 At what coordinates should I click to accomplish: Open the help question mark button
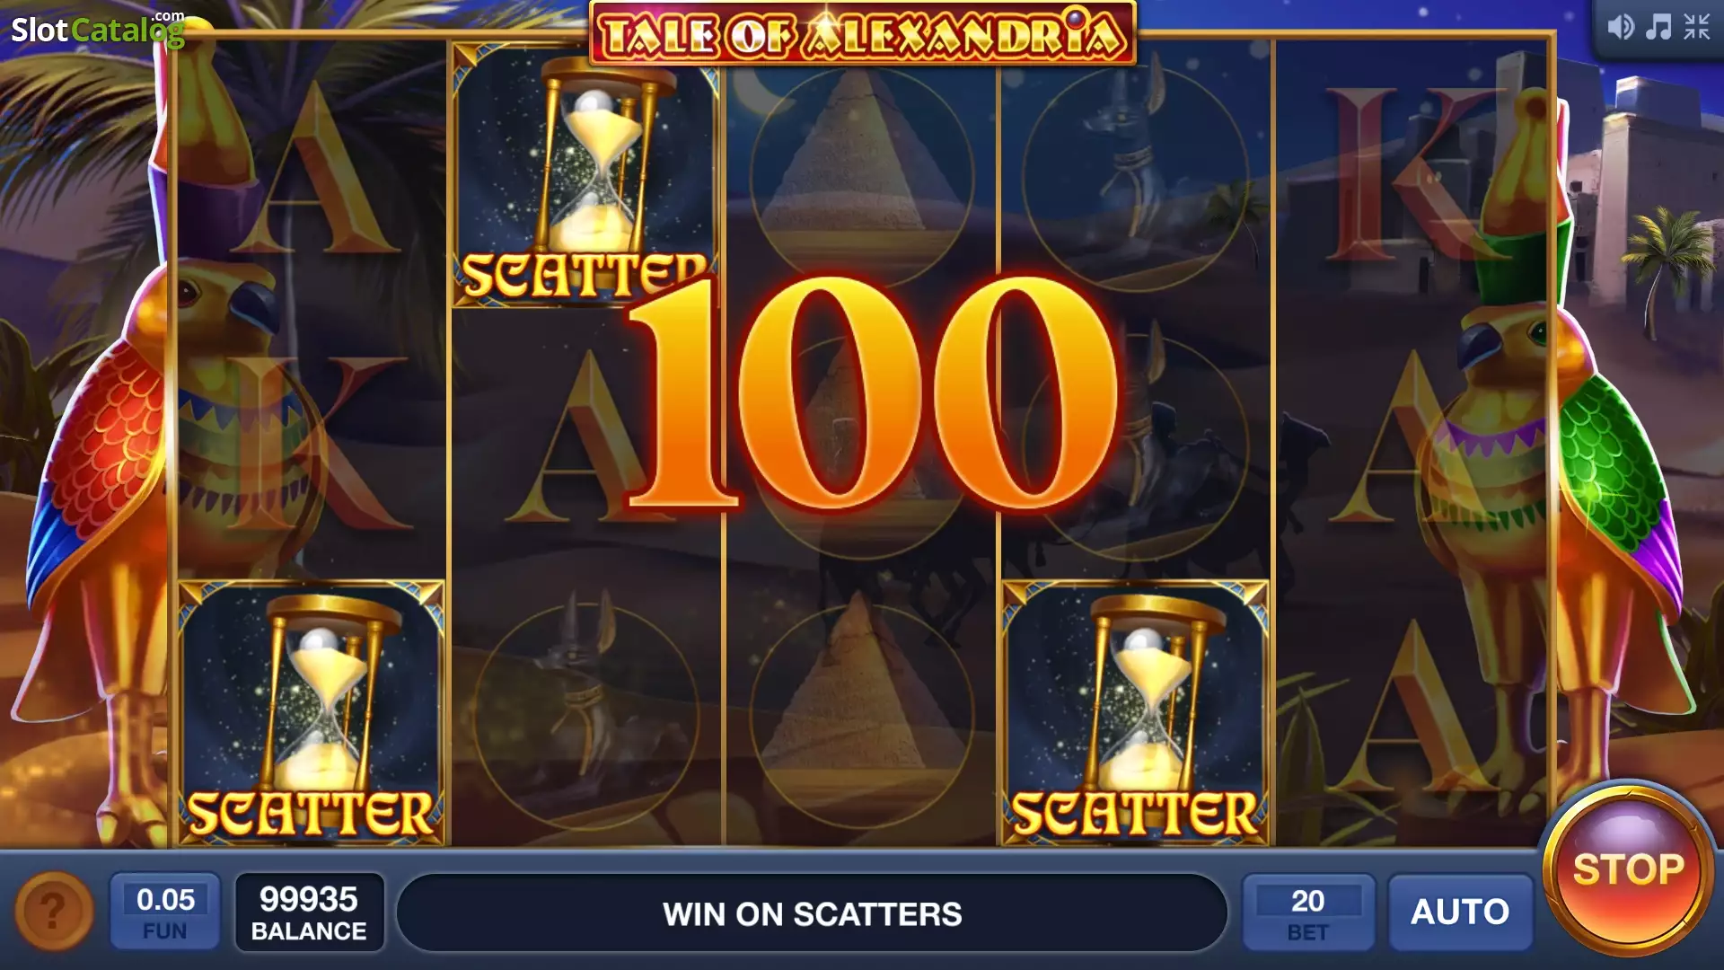(54, 911)
